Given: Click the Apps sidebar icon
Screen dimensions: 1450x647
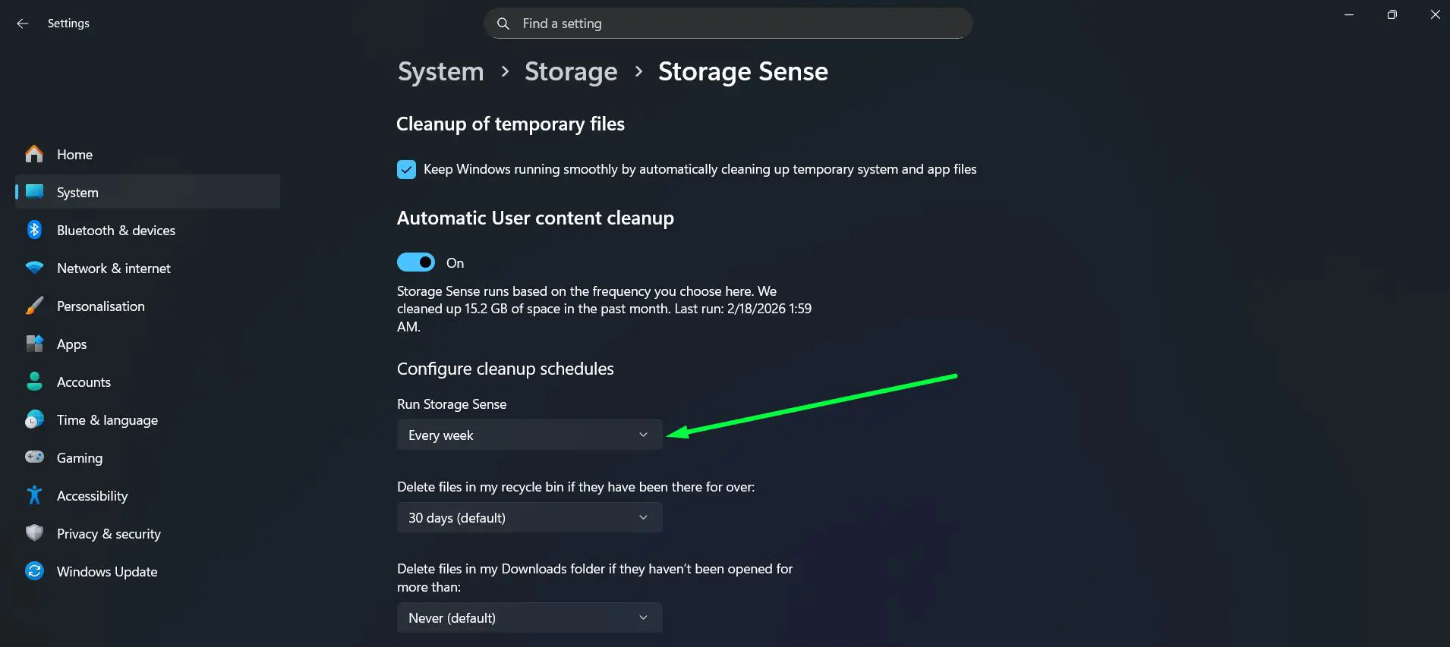Looking at the screenshot, I should coord(35,344).
